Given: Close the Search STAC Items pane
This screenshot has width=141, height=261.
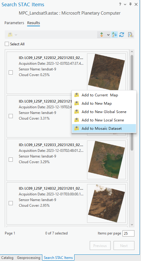Looking at the screenshot, I should (x=136, y=4).
